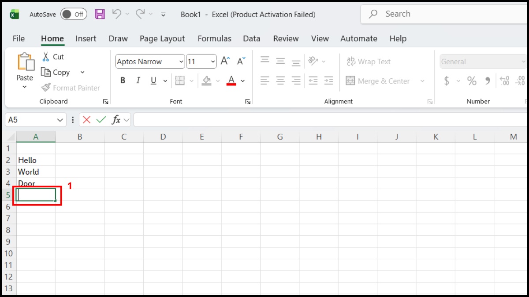
Task: Enable center text alignment
Action: pyautogui.click(x=280, y=80)
